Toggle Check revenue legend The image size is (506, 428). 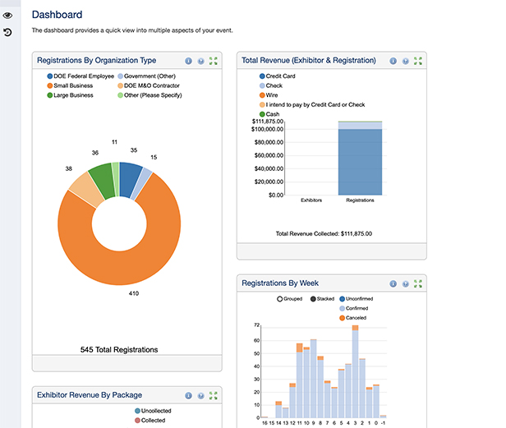pyautogui.click(x=271, y=85)
